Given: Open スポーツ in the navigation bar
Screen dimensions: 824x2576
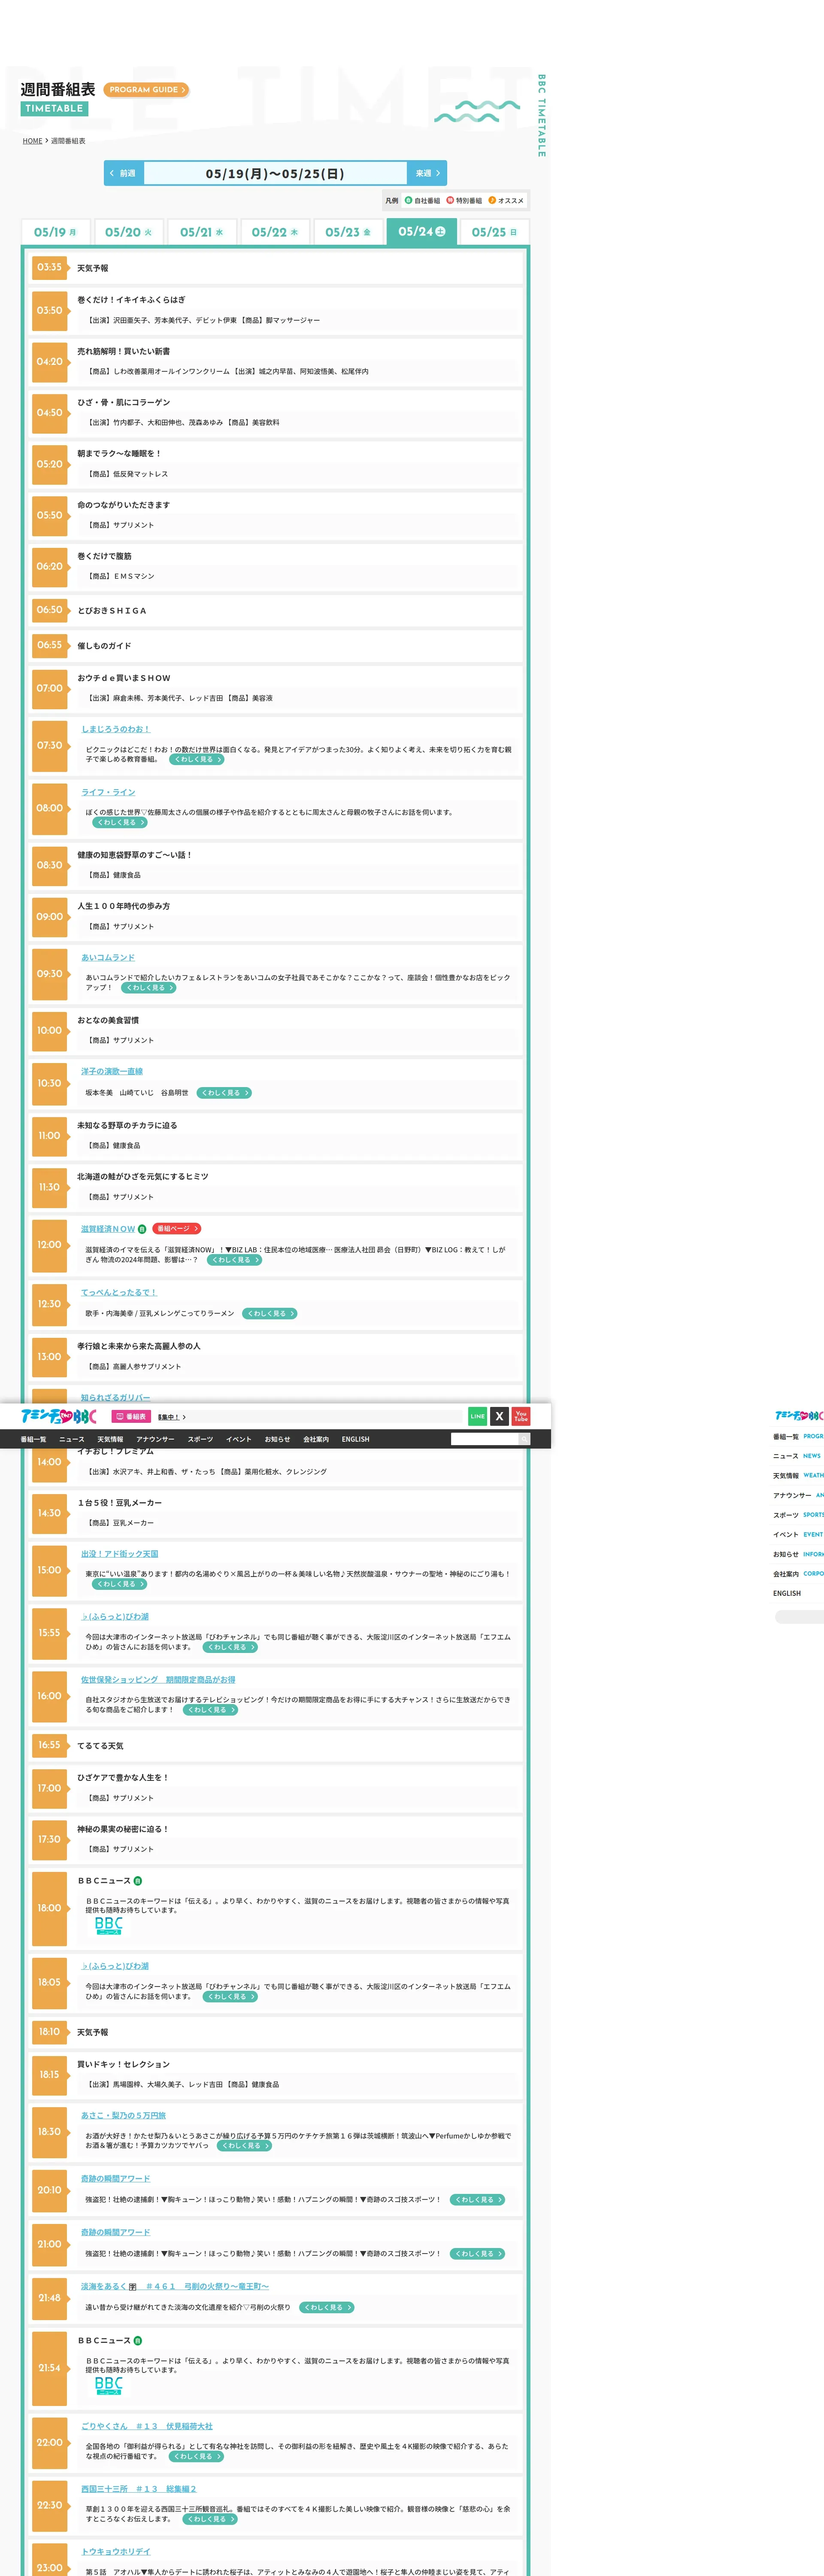Looking at the screenshot, I should (200, 1439).
